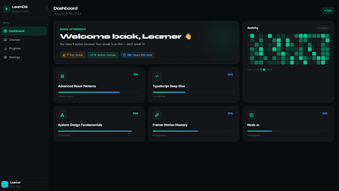Image resolution: width=339 pixels, height=191 pixels.
Task: Click the 12h Hours this week badge
Action: (x=138, y=55)
